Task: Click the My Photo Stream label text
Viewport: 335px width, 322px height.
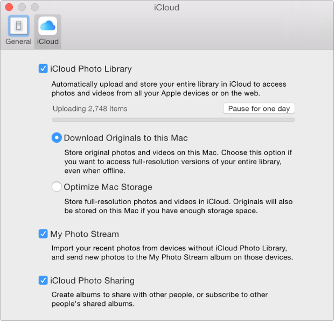Action: (85, 234)
